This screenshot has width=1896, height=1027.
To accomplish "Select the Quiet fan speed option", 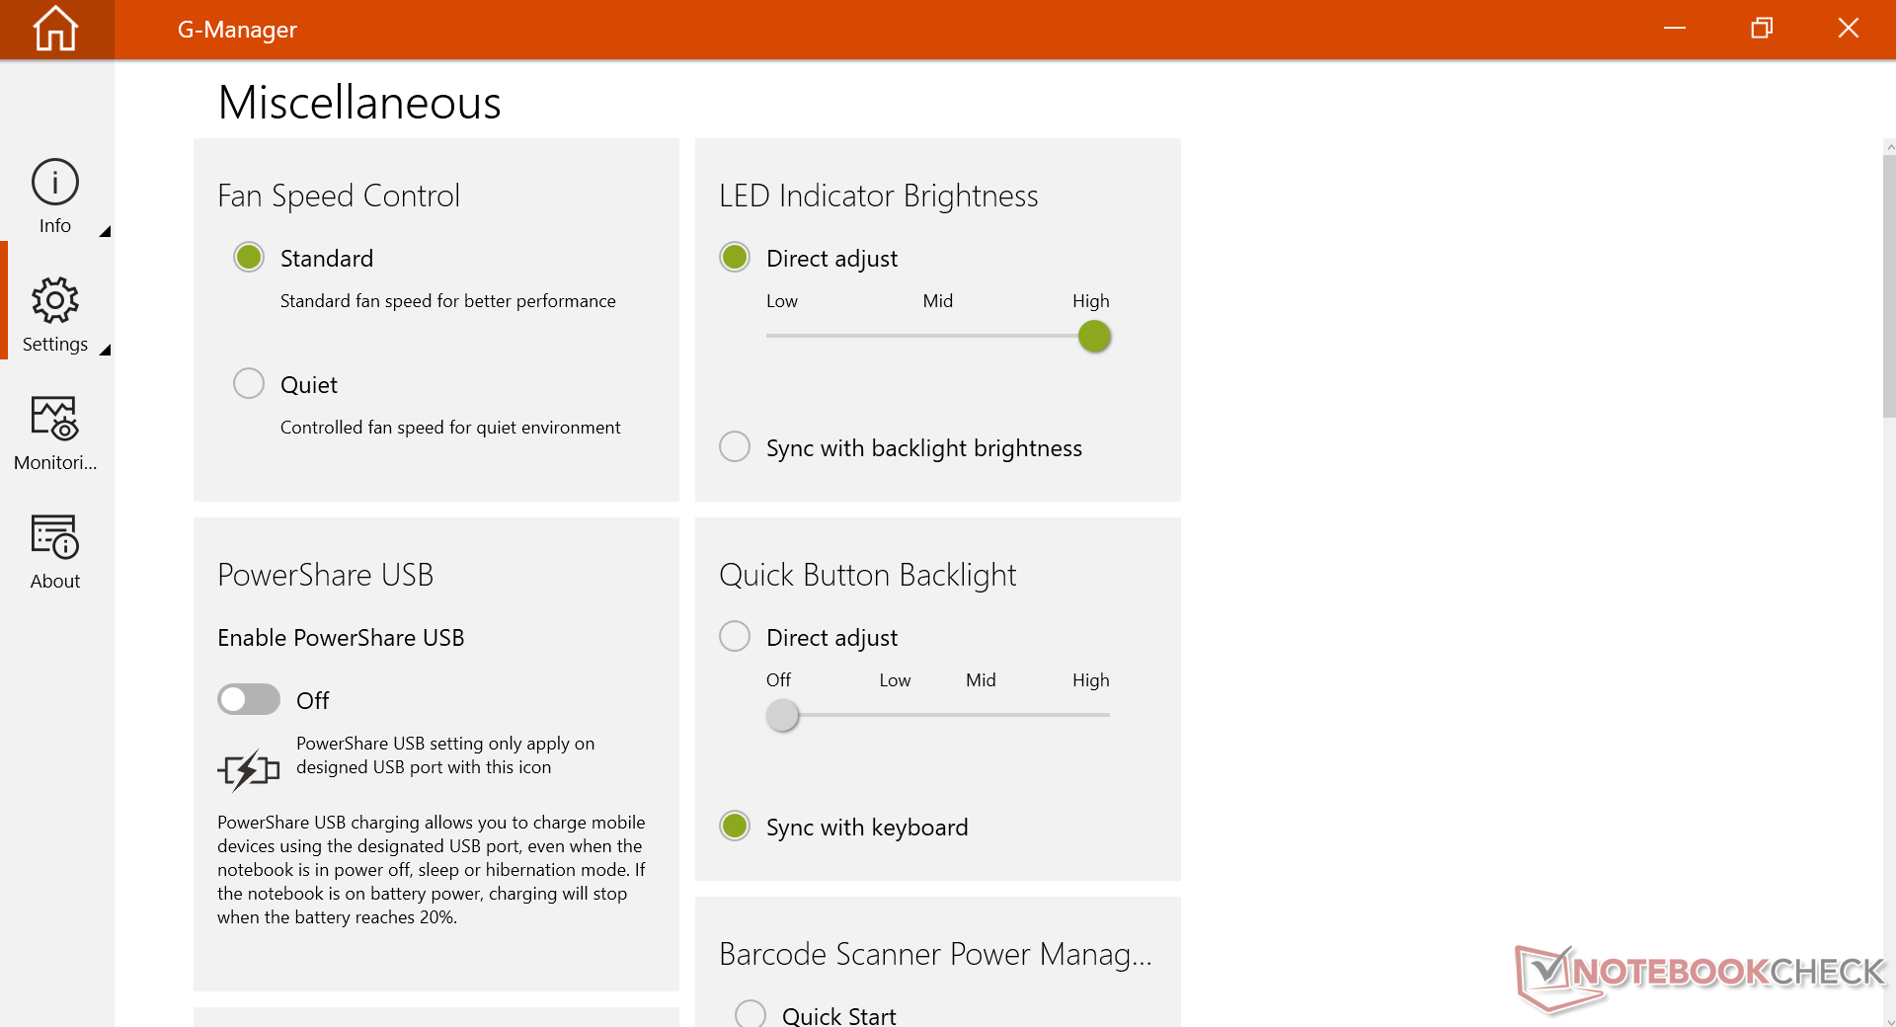I will pos(249,383).
